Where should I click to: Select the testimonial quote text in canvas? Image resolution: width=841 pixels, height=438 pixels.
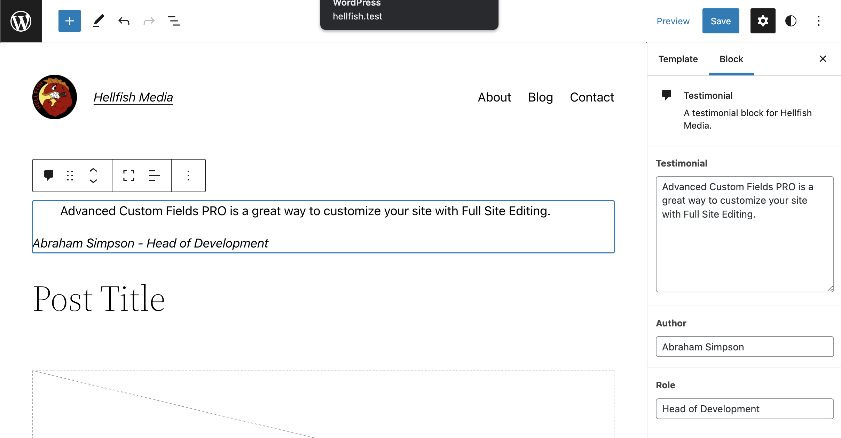pos(305,211)
